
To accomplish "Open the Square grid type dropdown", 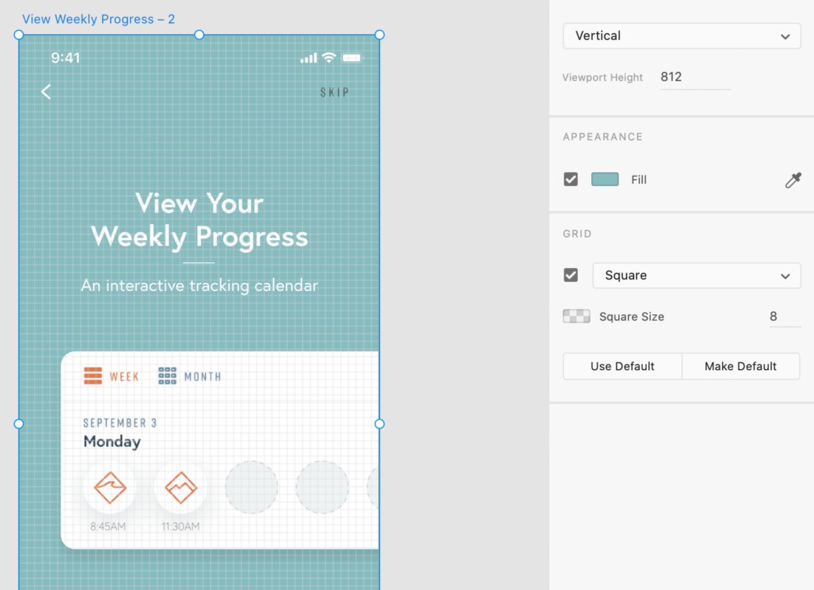I will click(x=696, y=276).
